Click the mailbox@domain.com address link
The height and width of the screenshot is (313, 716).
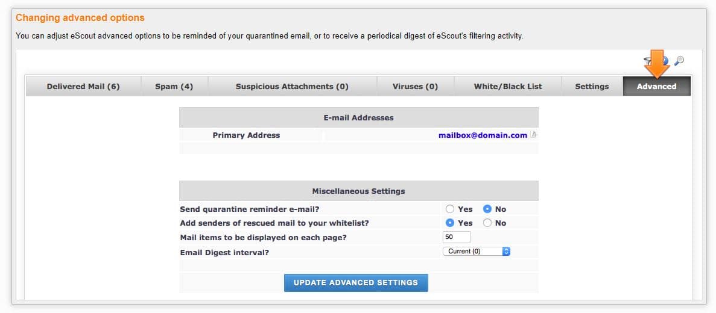click(x=483, y=135)
